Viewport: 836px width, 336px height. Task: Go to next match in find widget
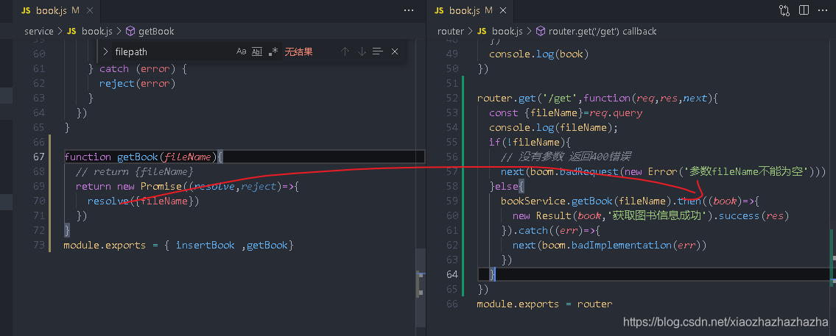(x=362, y=51)
